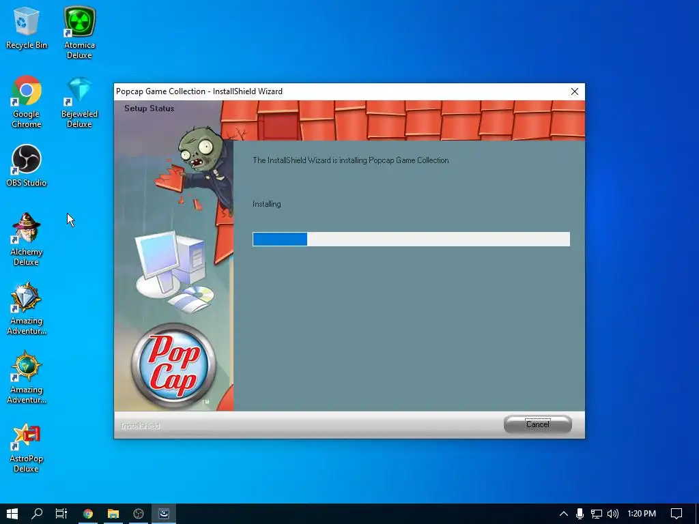
Task: Select the Atomica Deluxe desktop shortcut
Action: point(79,33)
